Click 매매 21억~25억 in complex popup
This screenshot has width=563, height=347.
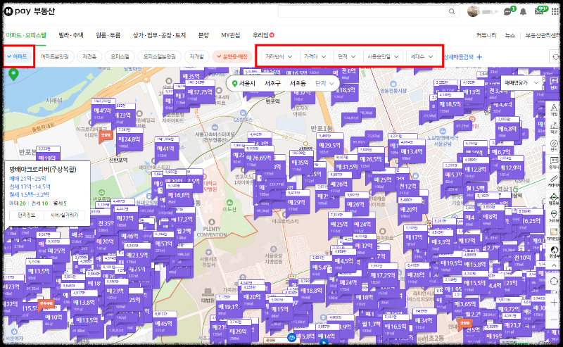coord(27,179)
